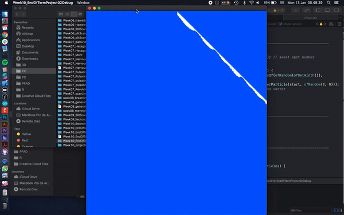Toggle the Xcode navigator panel
This screenshot has width=344, height=215.
(x=318, y=10)
